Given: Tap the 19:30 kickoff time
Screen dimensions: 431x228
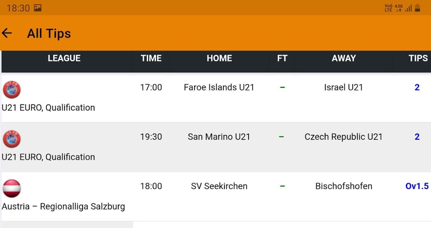Looking at the screenshot, I should pyautogui.click(x=151, y=137).
